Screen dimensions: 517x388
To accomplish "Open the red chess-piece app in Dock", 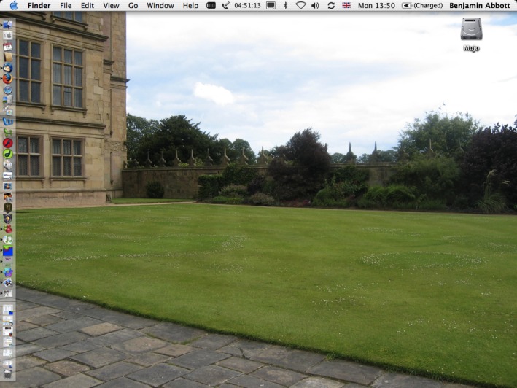I will (x=7, y=229).
